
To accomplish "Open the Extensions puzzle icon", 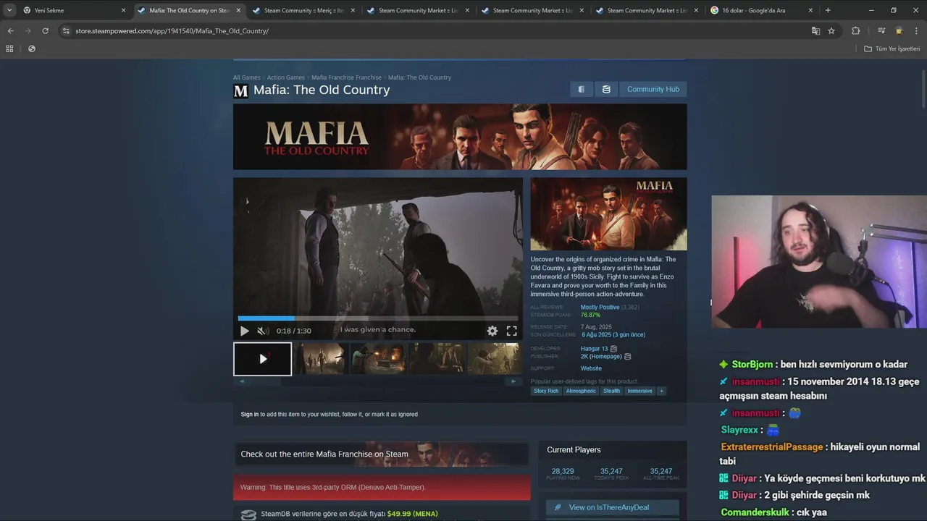I will click(855, 31).
